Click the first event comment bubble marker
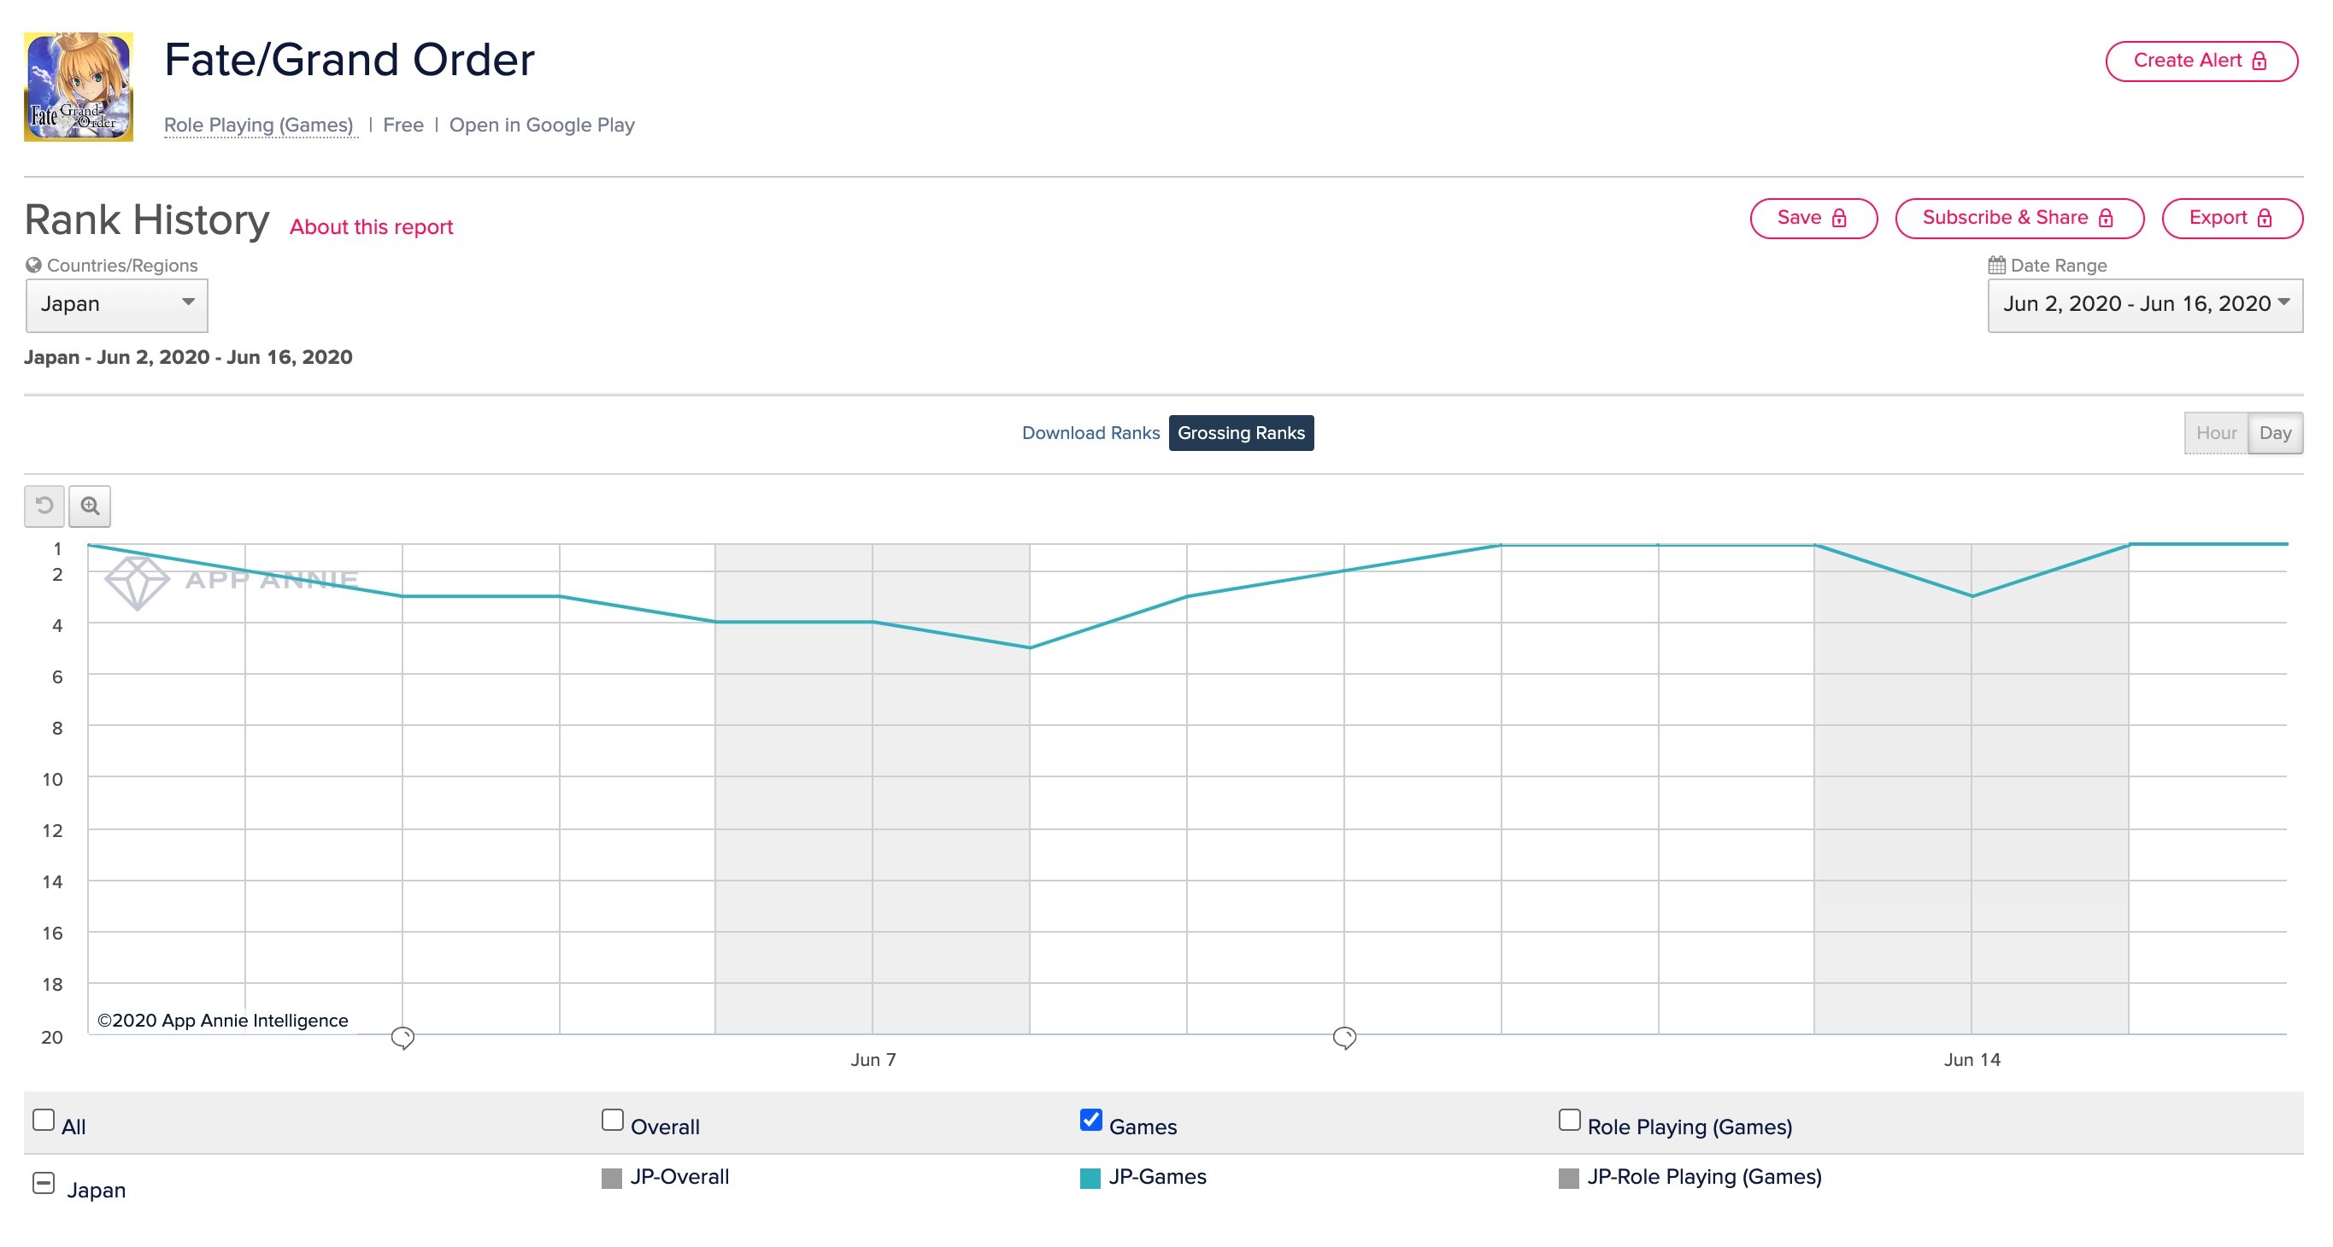This screenshot has height=1247, width=2333. tap(403, 1037)
